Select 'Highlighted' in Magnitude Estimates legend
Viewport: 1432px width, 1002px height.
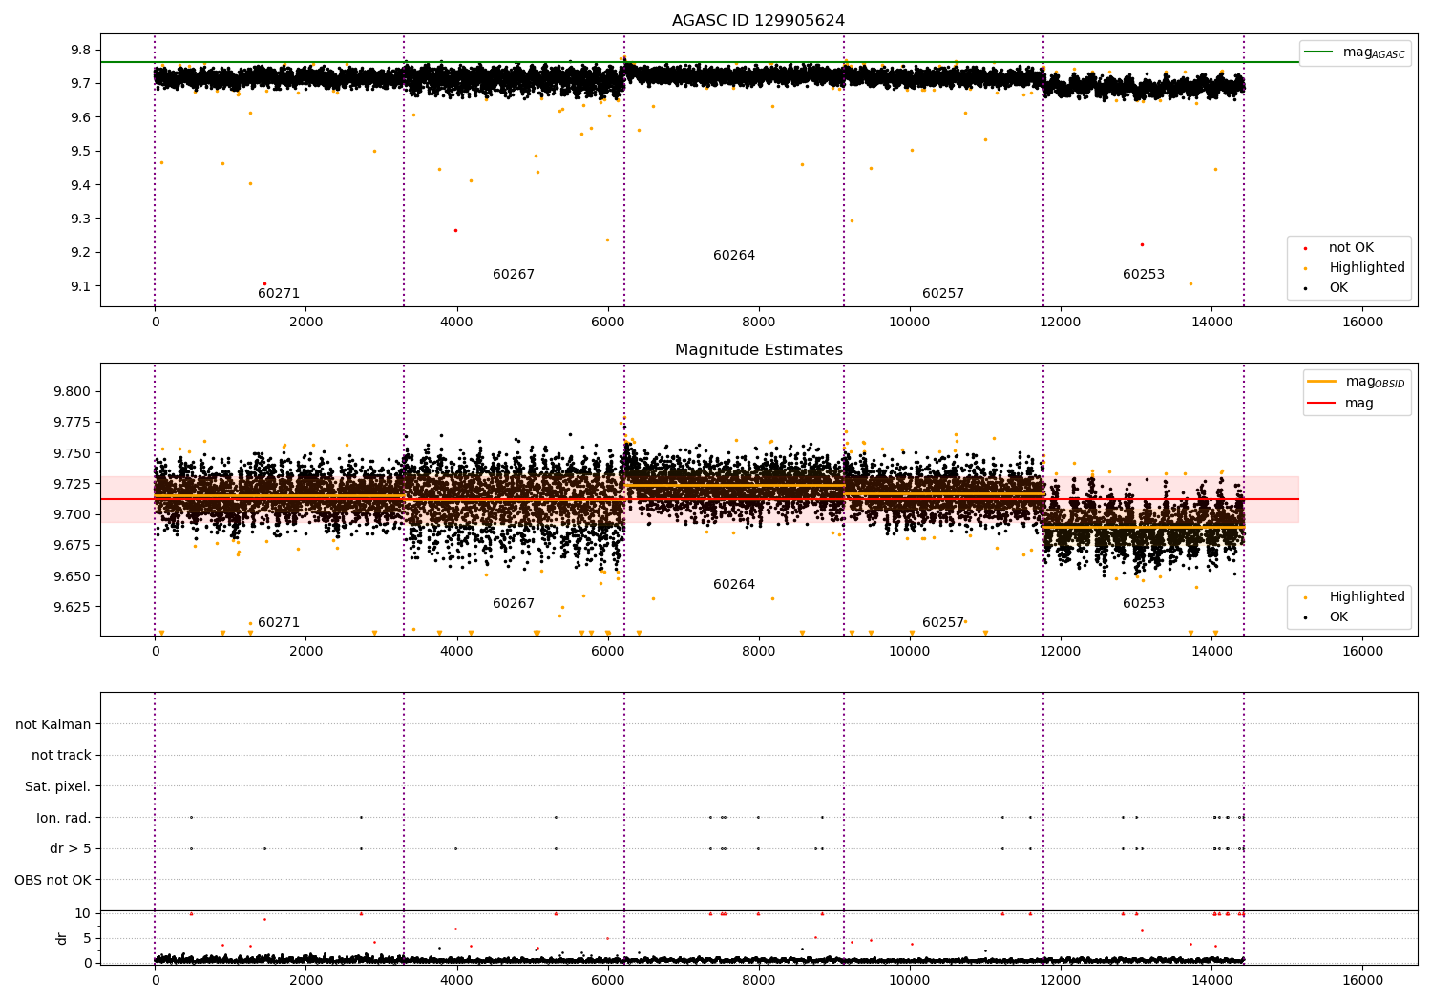point(1367,597)
